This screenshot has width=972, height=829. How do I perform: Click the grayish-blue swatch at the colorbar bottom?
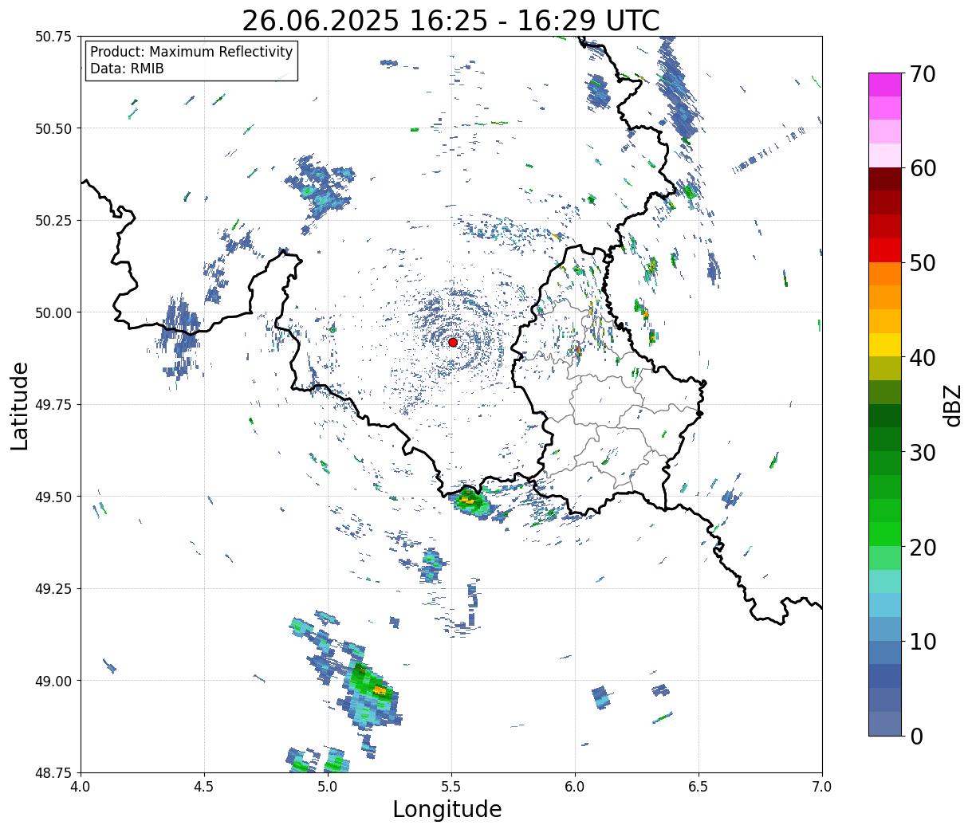pyautogui.click(x=884, y=724)
